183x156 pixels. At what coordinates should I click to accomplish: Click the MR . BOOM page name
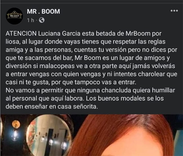click(43, 12)
